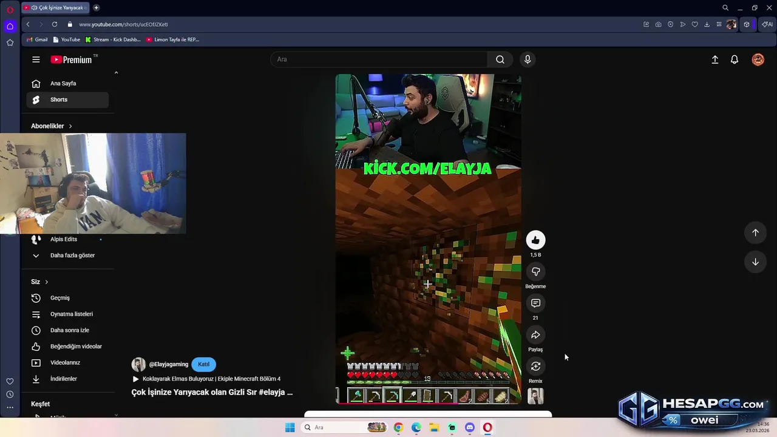This screenshot has width=777, height=437.
Task: Open Oynatma listeleri
Action: (x=67, y=314)
